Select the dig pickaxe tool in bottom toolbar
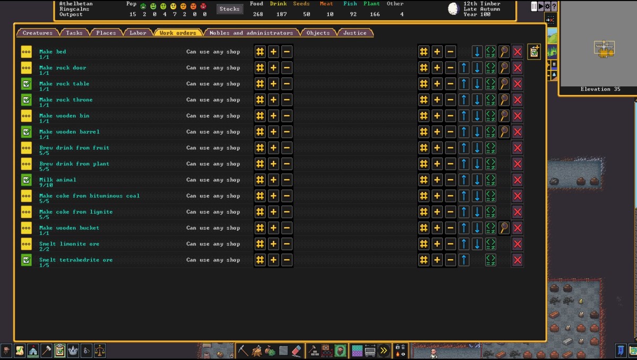637x360 pixels. pos(243,350)
